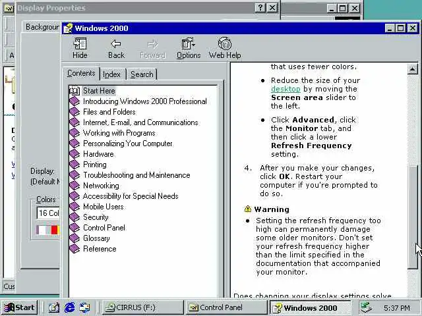The height and width of the screenshot is (316, 422).
Task: Click book icon beside Glossary
Action: pyautogui.click(x=75, y=238)
